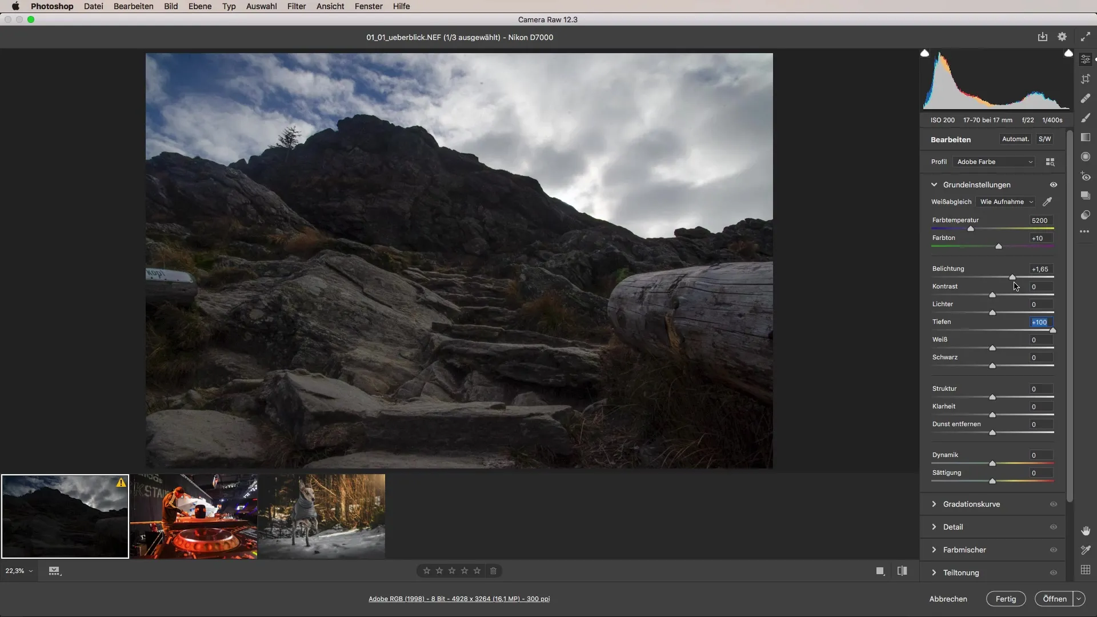Select the Red eye removal tool
The width and height of the screenshot is (1097, 617).
point(1086,176)
